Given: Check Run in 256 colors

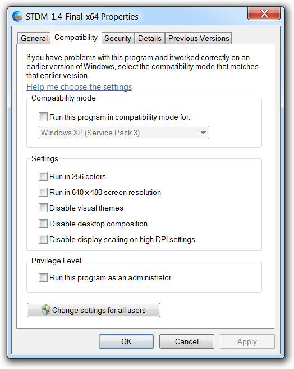Looking at the screenshot, I should tap(43, 176).
